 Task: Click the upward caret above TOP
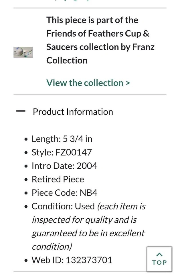(x=159, y=254)
